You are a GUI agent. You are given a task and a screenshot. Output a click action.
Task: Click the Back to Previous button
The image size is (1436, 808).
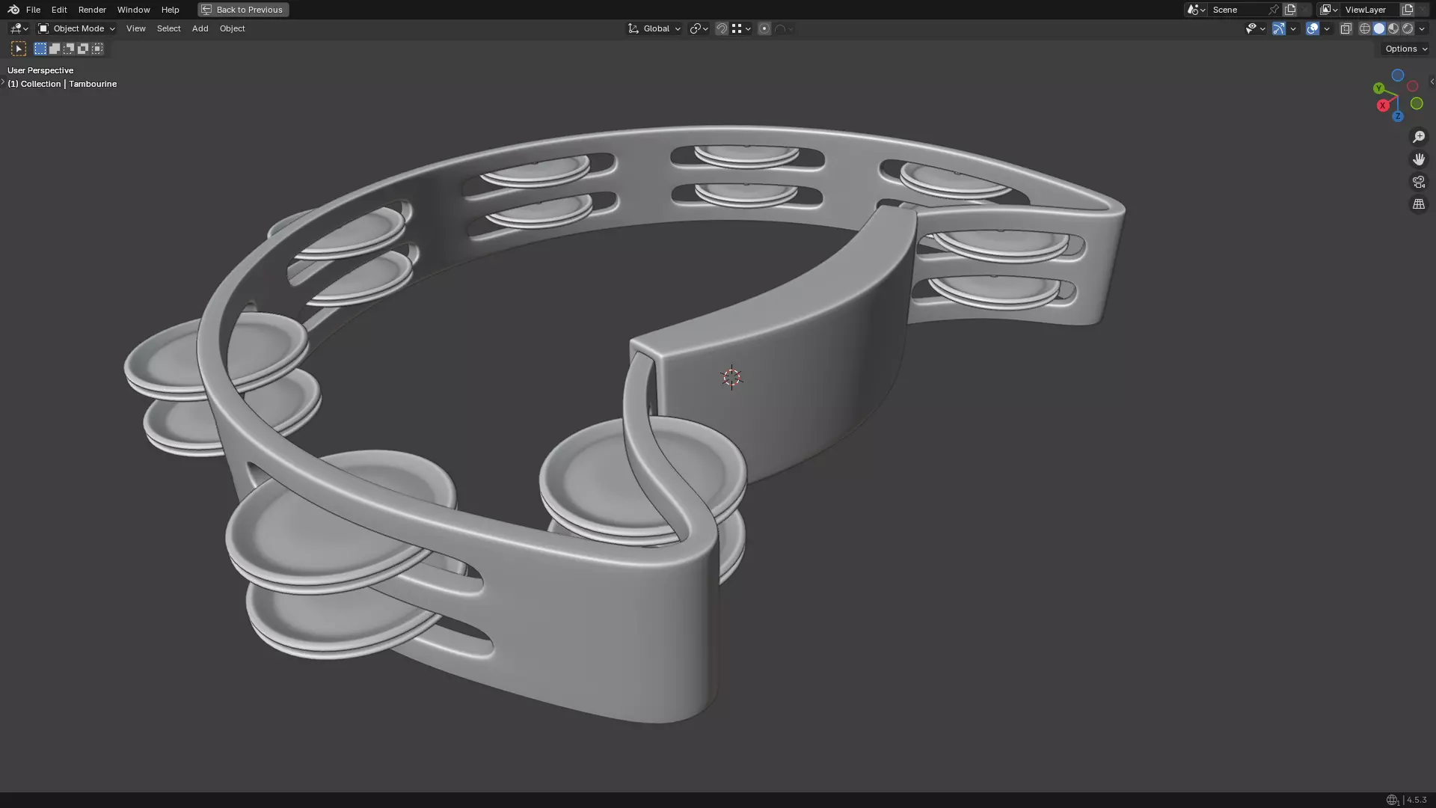(243, 10)
